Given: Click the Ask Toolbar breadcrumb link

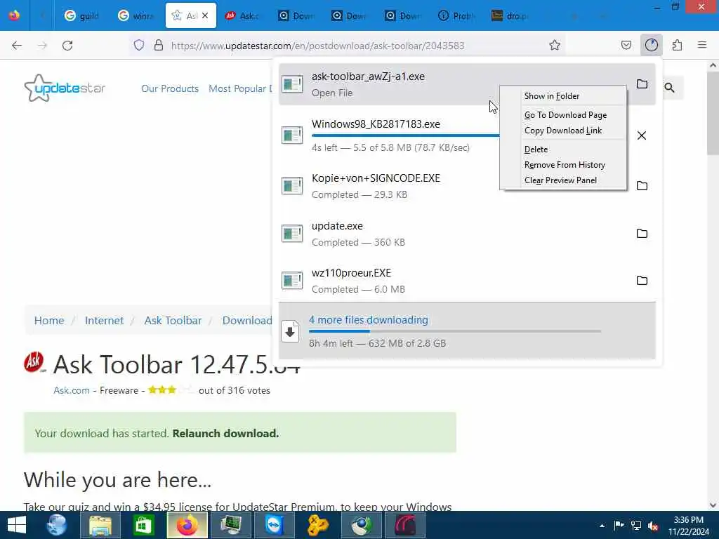Looking at the screenshot, I should tap(173, 320).
